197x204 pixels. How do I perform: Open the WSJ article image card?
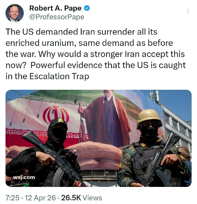[98, 138]
